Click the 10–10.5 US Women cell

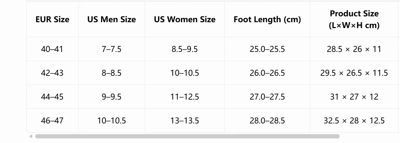(185, 73)
